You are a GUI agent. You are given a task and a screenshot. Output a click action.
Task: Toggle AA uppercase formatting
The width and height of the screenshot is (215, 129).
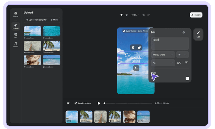(179, 63)
